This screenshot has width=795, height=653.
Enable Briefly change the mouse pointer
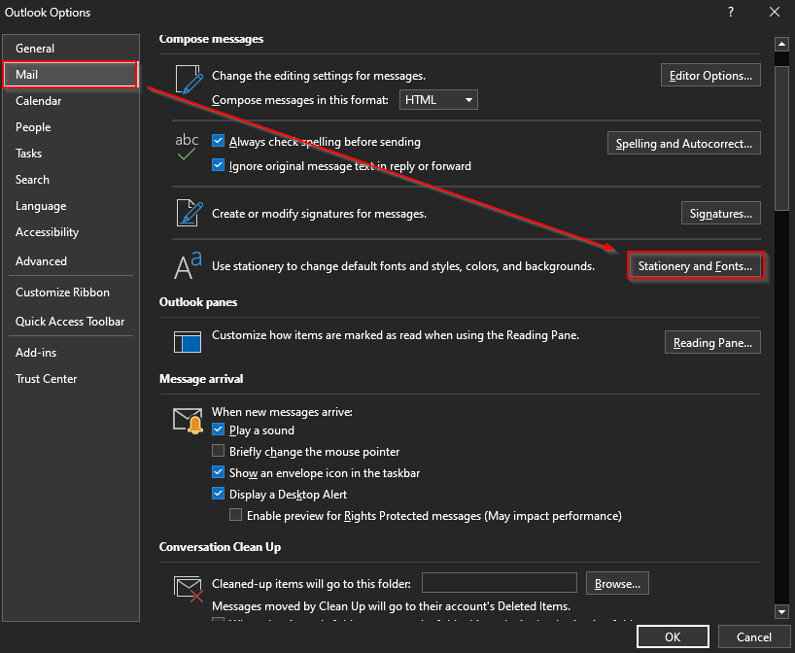coord(219,452)
